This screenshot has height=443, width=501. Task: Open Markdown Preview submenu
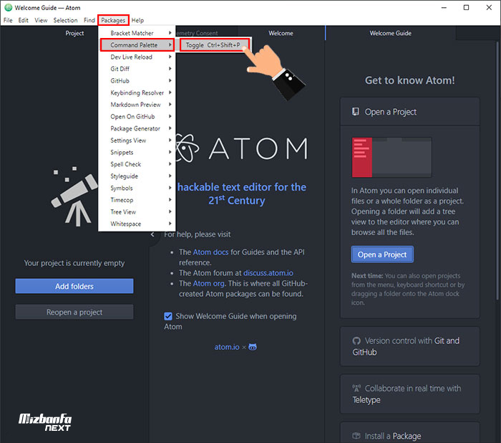pyautogui.click(x=137, y=105)
